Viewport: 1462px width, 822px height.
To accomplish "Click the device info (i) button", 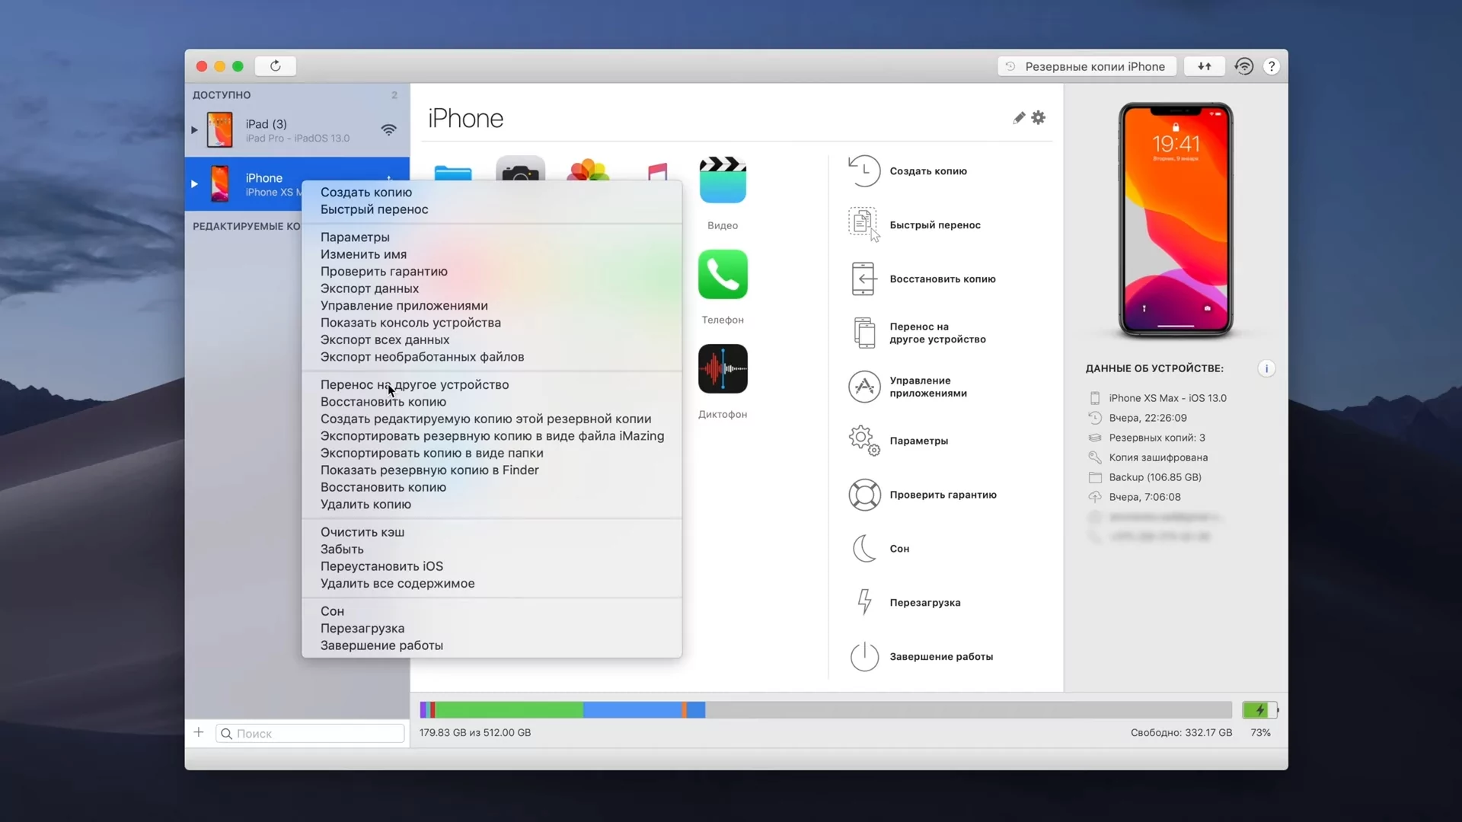I will pos(1266,368).
